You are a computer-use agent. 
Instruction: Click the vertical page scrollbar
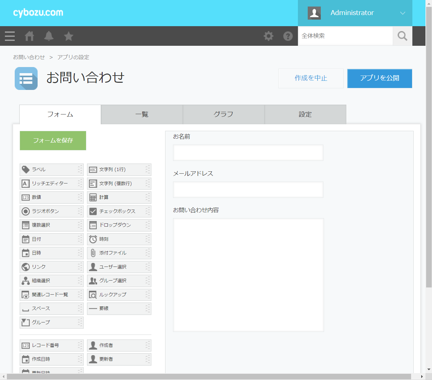[429, 147]
